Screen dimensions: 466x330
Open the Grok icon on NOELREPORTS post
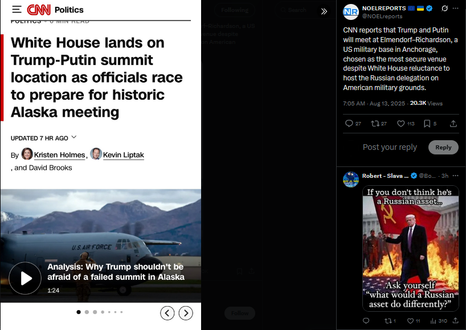pyautogui.click(x=444, y=9)
